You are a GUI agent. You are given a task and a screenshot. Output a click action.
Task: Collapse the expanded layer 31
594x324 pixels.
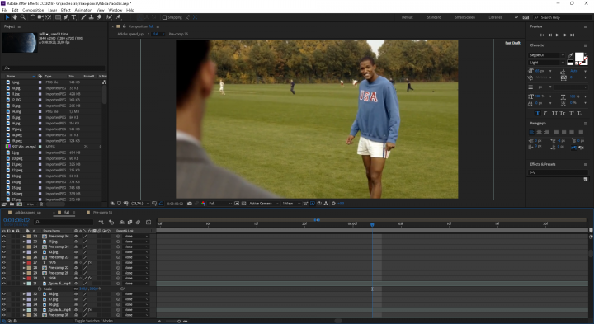pyautogui.click(x=24, y=284)
